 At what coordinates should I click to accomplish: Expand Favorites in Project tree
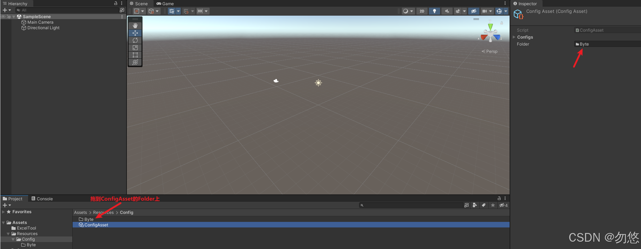[x=3, y=212]
